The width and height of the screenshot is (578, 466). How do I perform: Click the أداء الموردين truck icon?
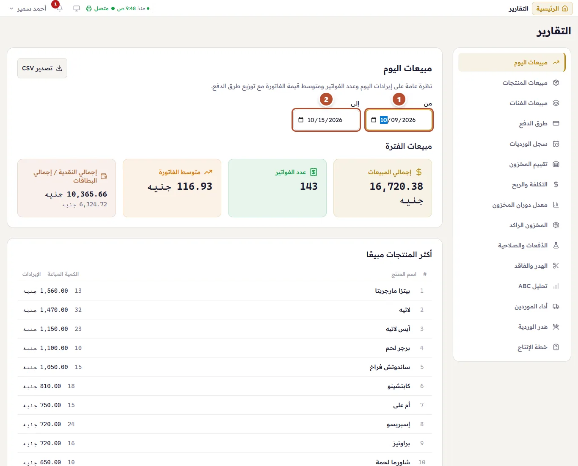[x=556, y=306]
